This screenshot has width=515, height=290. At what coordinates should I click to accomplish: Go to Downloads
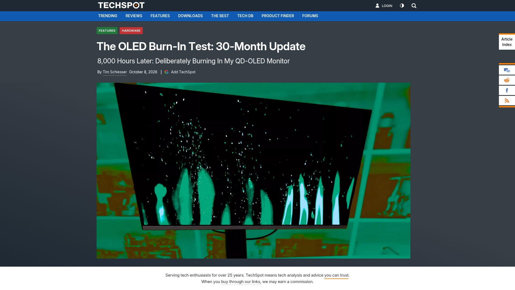point(190,16)
